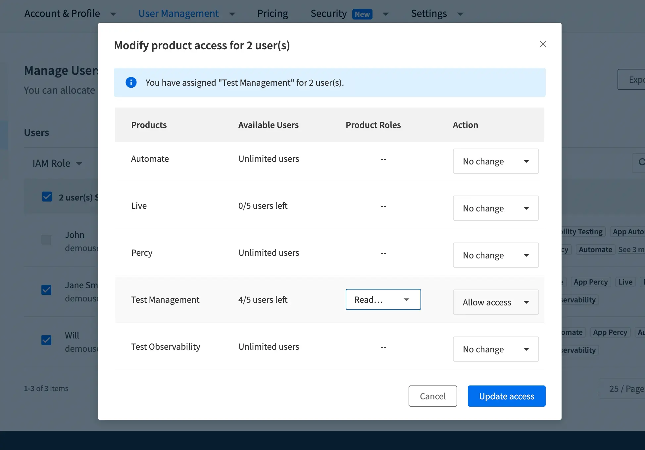This screenshot has width=645, height=450.
Task: Open the Allow access dropdown for Test Management
Action: (x=496, y=302)
